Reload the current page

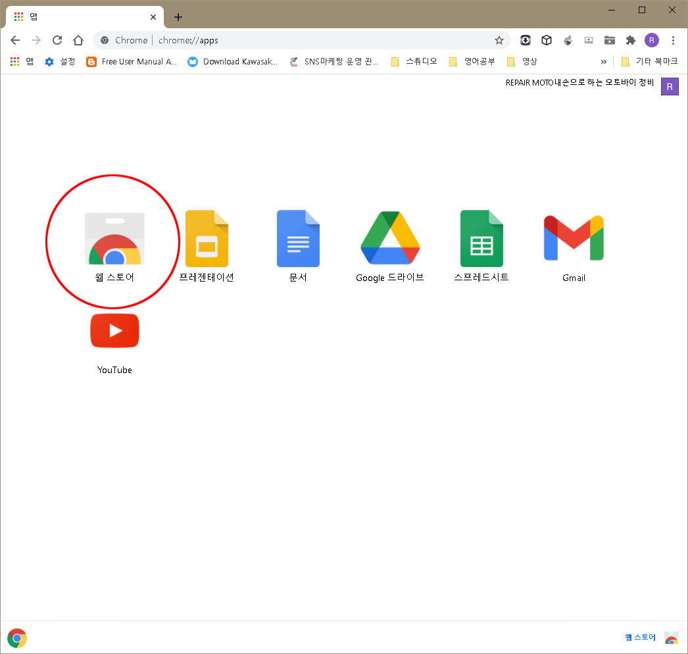57,40
